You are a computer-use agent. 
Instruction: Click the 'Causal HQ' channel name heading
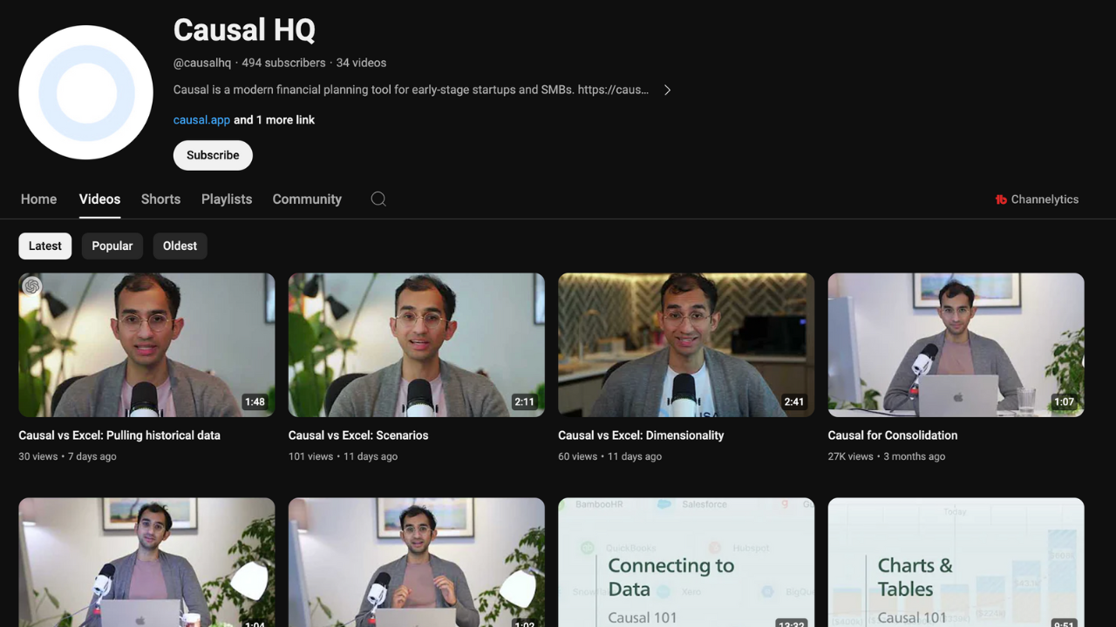244,30
